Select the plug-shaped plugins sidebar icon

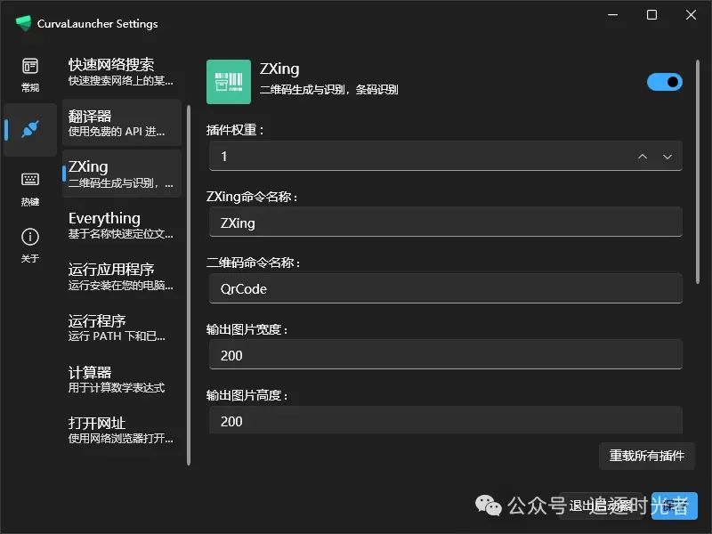(29, 130)
